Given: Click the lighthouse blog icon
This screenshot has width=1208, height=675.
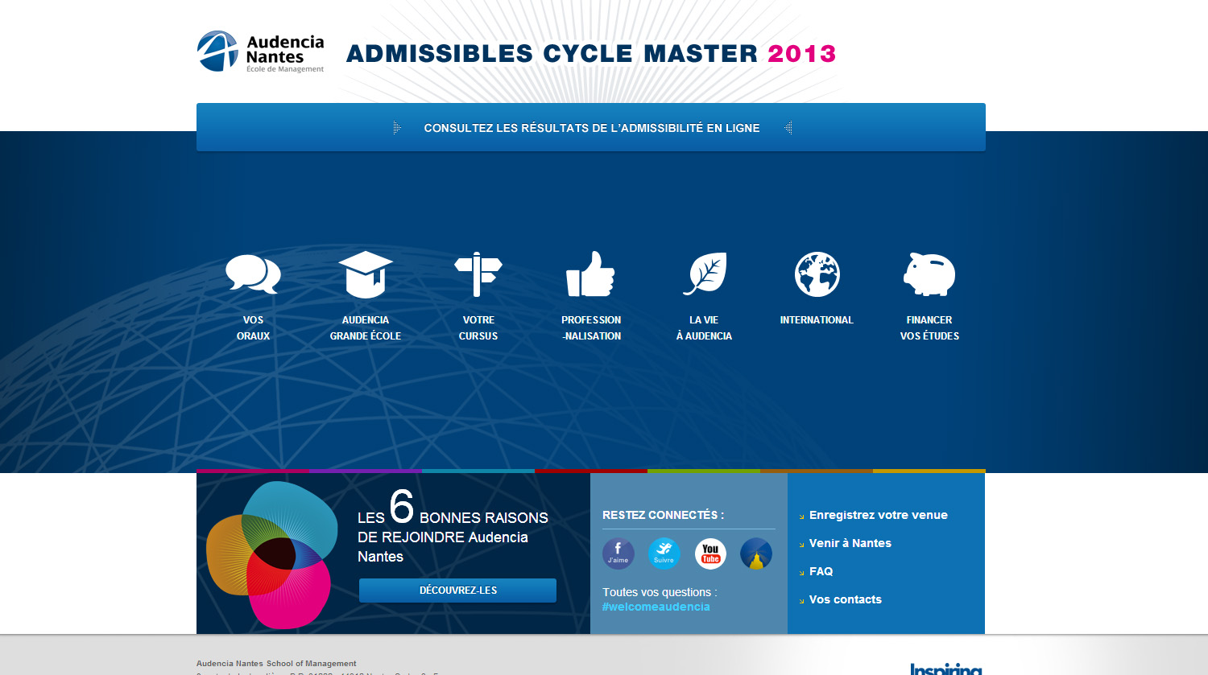Looking at the screenshot, I should 756,554.
